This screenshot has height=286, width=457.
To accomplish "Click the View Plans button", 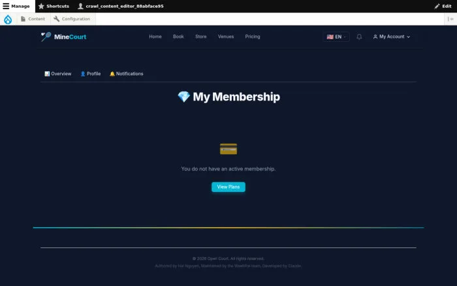I will (x=228, y=187).
